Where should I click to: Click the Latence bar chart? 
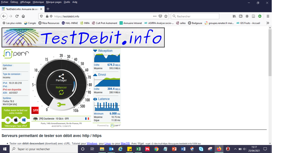click(x=107, y=106)
